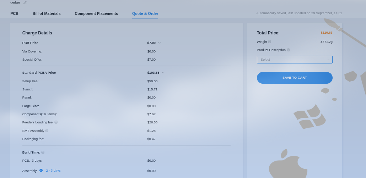Click the Standard PCBA Price $103.63 amount
This screenshot has height=178, width=366.
(x=153, y=73)
